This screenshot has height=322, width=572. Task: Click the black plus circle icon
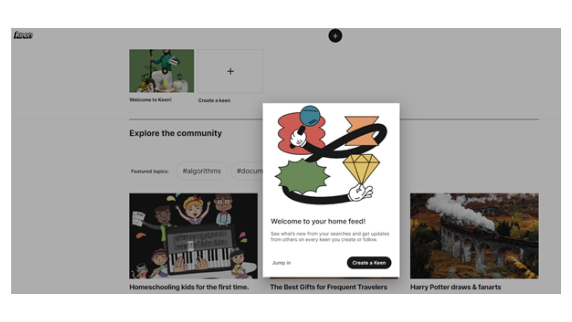[x=335, y=36]
